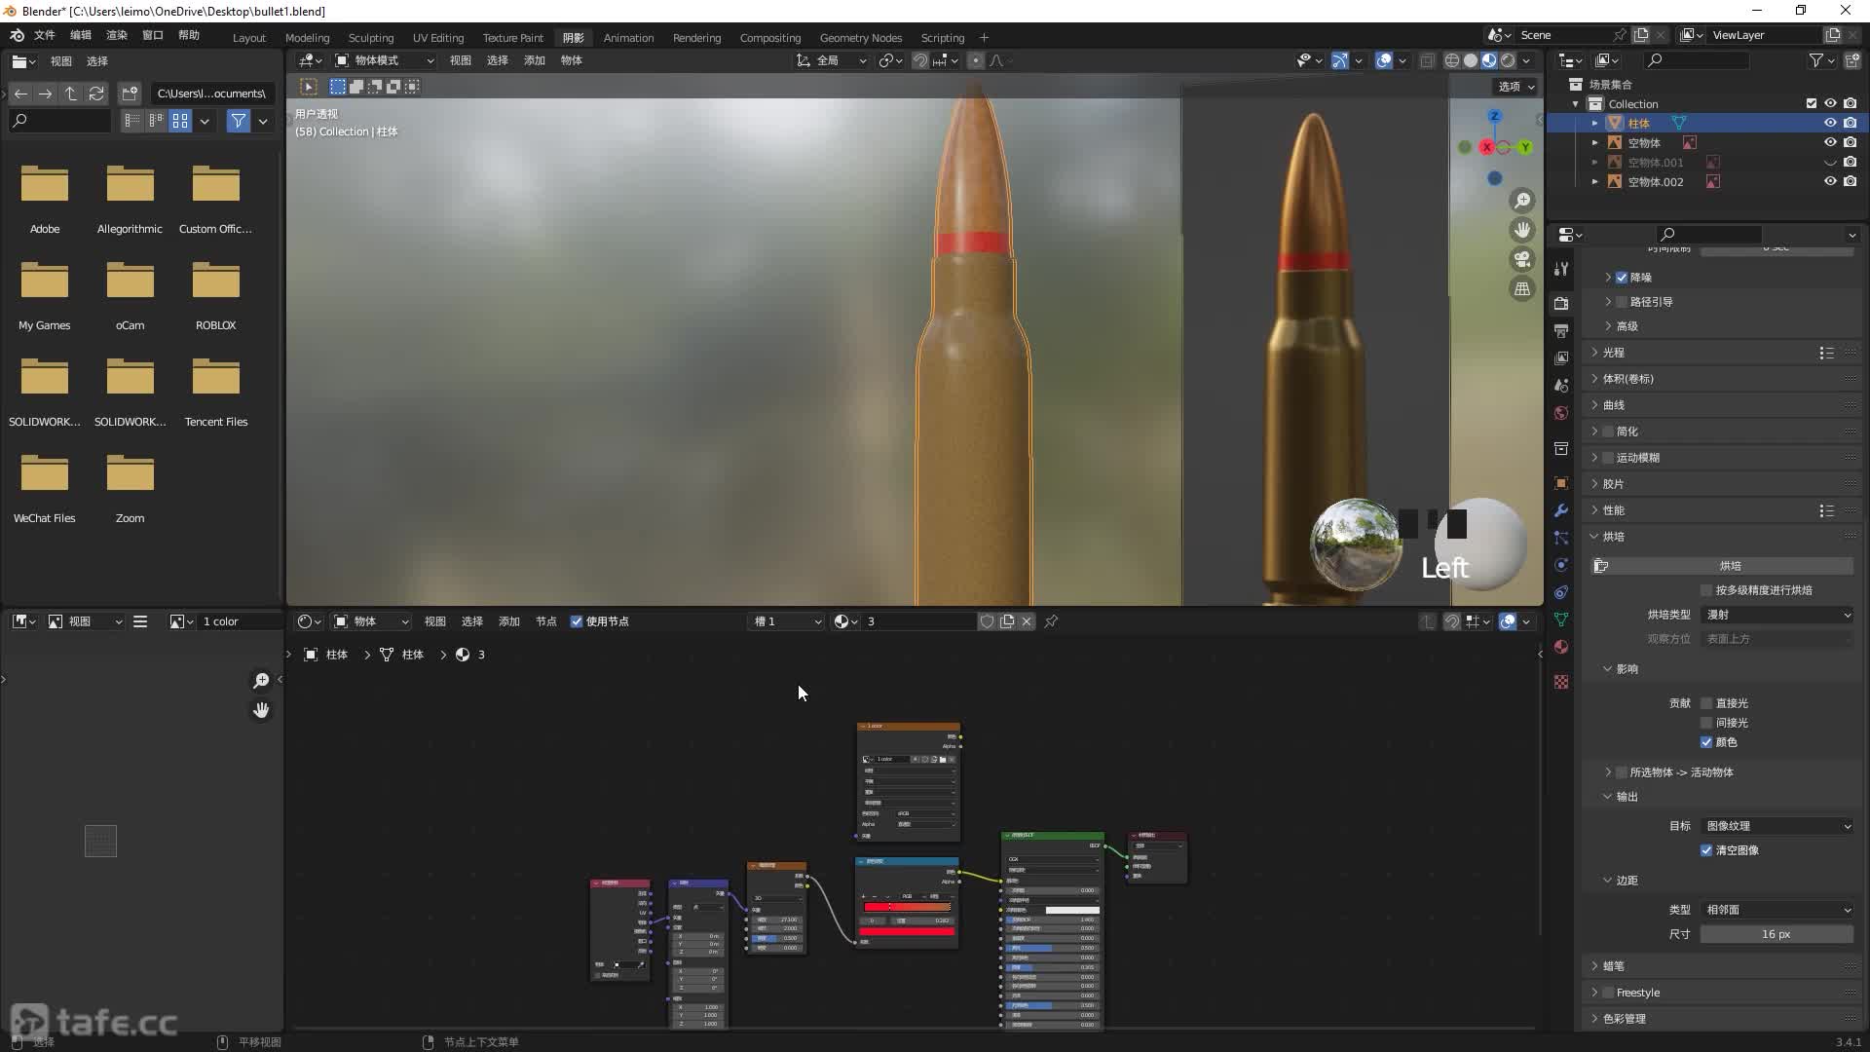
Task: Open the 槽 1 slot dropdown
Action: [x=787, y=621]
